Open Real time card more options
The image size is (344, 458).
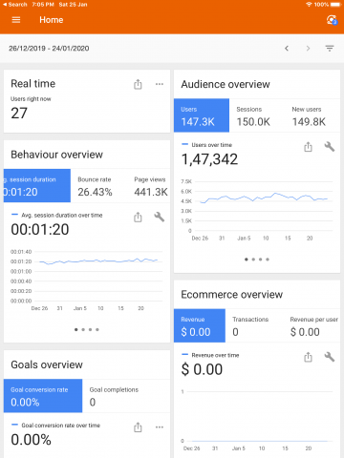click(x=160, y=84)
